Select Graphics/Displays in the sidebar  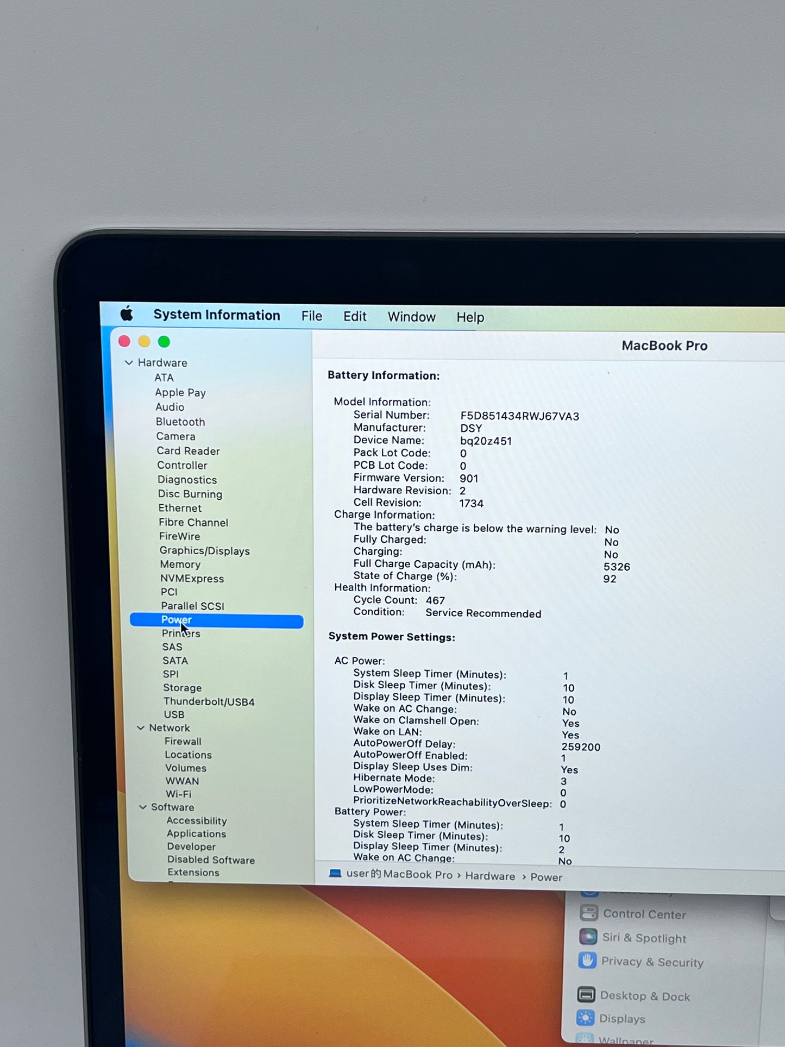point(205,550)
